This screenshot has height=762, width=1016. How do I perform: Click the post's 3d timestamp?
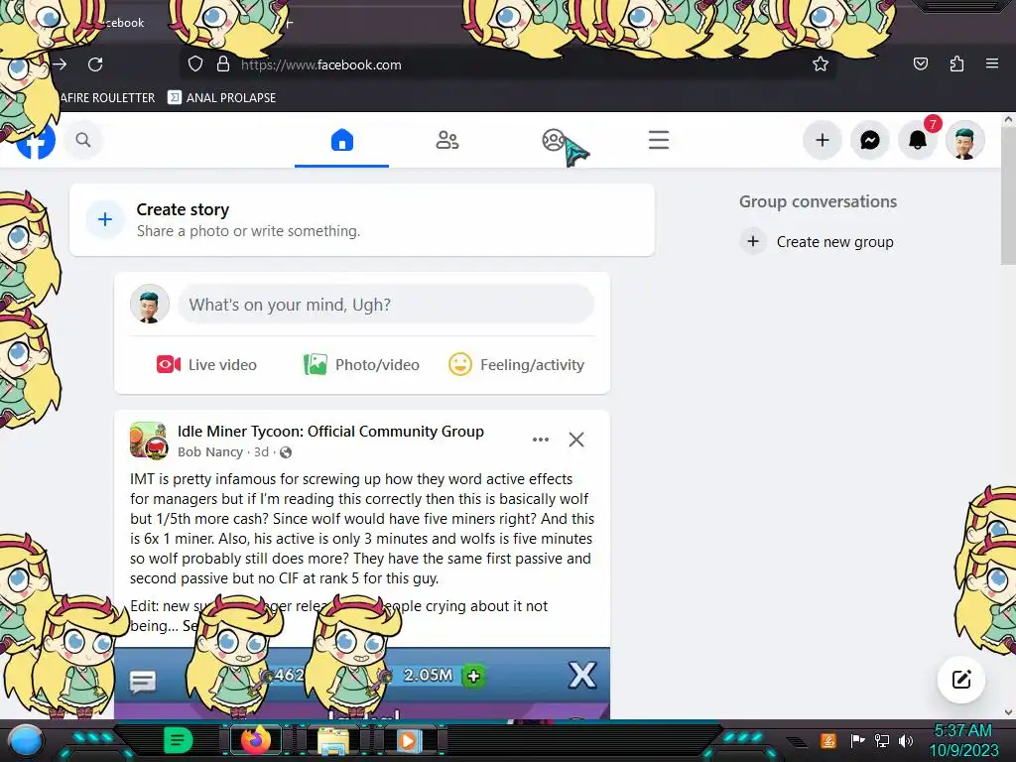point(261,452)
